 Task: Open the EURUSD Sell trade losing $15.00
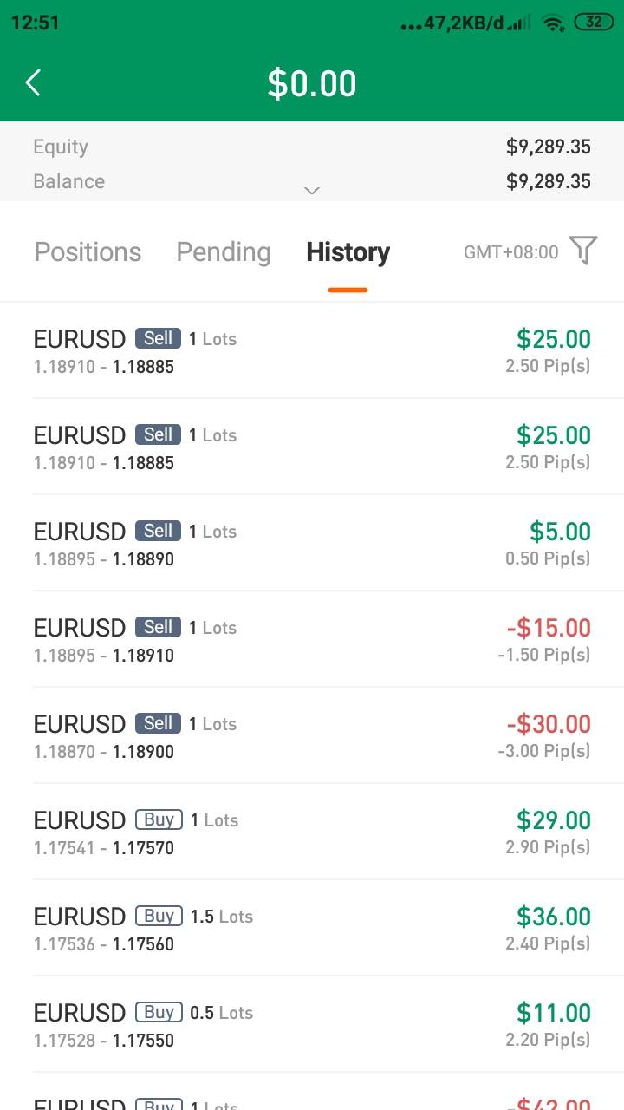click(x=312, y=640)
